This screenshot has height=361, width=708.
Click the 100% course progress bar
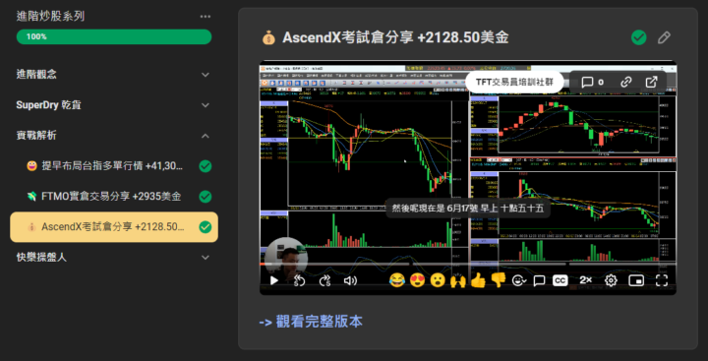click(x=114, y=36)
